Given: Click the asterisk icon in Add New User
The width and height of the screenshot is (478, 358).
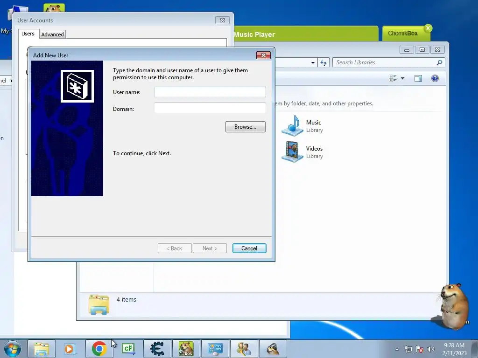Looking at the screenshot, I should 77,86.
